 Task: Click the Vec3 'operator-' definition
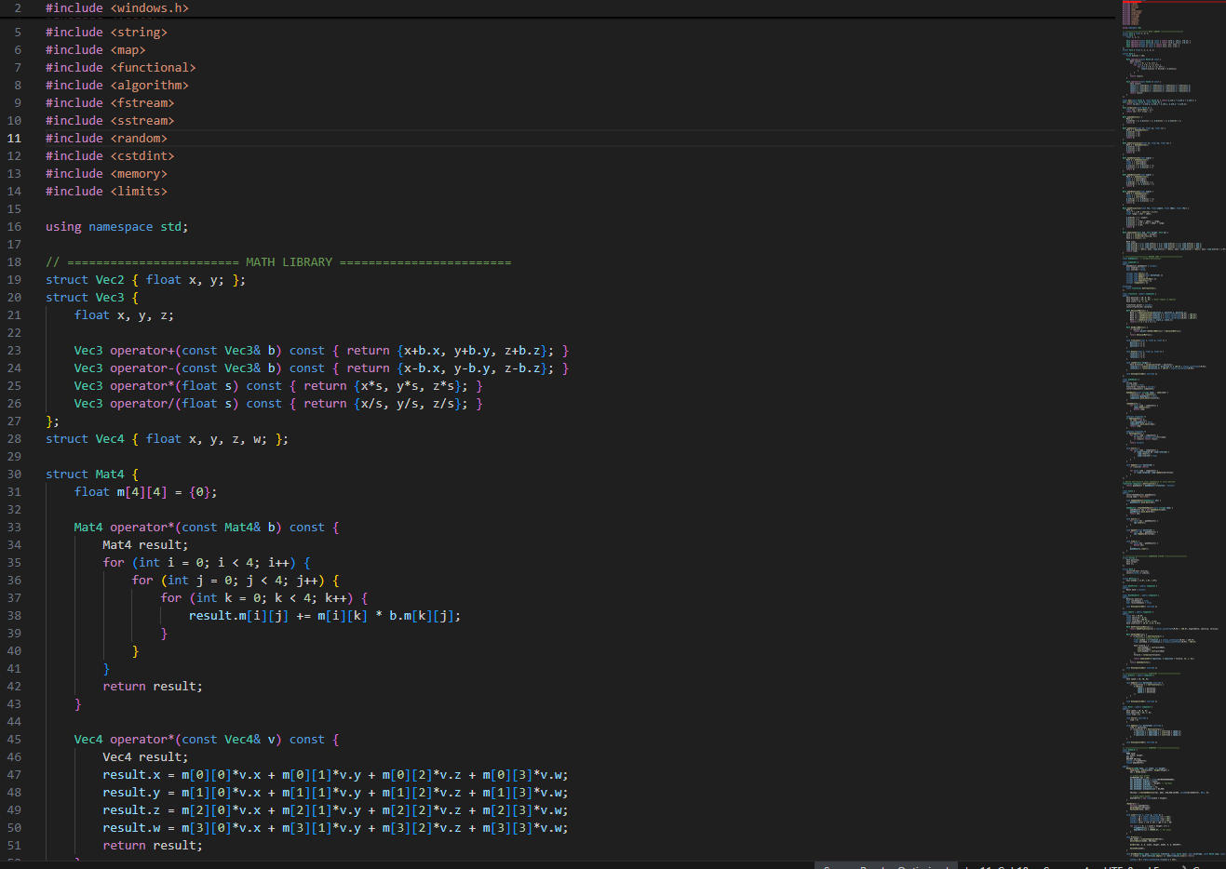click(x=321, y=368)
